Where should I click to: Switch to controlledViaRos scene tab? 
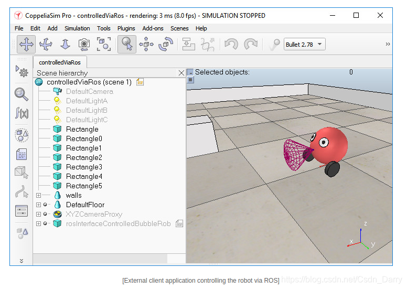pyautogui.click(x=60, y=62)
